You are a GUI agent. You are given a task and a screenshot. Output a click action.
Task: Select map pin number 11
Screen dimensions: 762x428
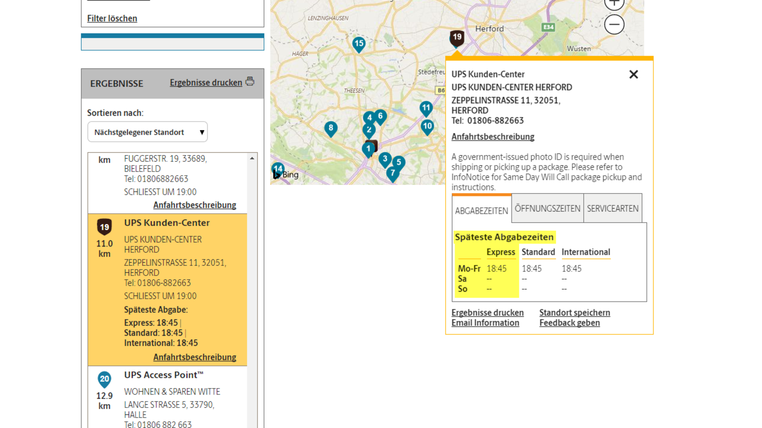[426, 109]
